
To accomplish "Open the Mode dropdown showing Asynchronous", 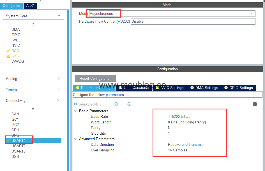I will point(172,13).
